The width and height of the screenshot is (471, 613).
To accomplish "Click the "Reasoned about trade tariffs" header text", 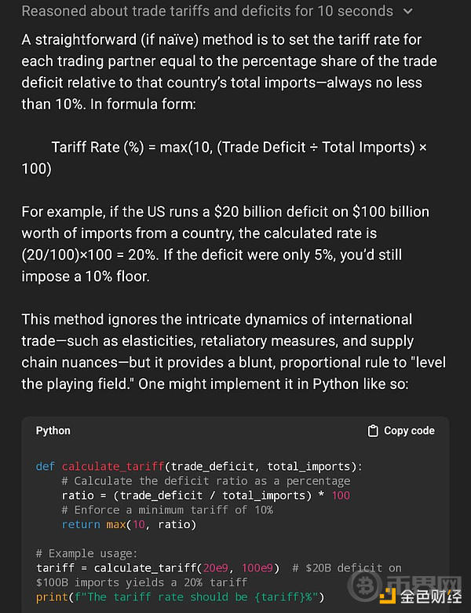I will coord(207,11).
